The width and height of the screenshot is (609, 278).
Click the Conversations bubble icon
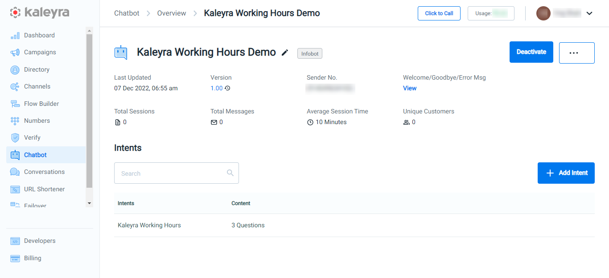click(x=15, y=172)
